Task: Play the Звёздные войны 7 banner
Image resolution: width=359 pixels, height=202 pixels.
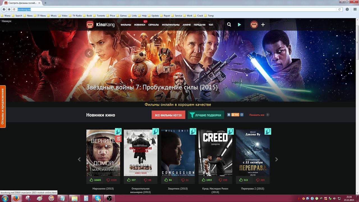Action: 178,53
